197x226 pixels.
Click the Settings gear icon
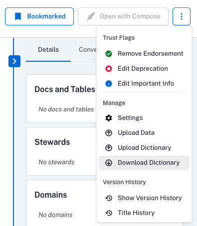pos(109,118)
